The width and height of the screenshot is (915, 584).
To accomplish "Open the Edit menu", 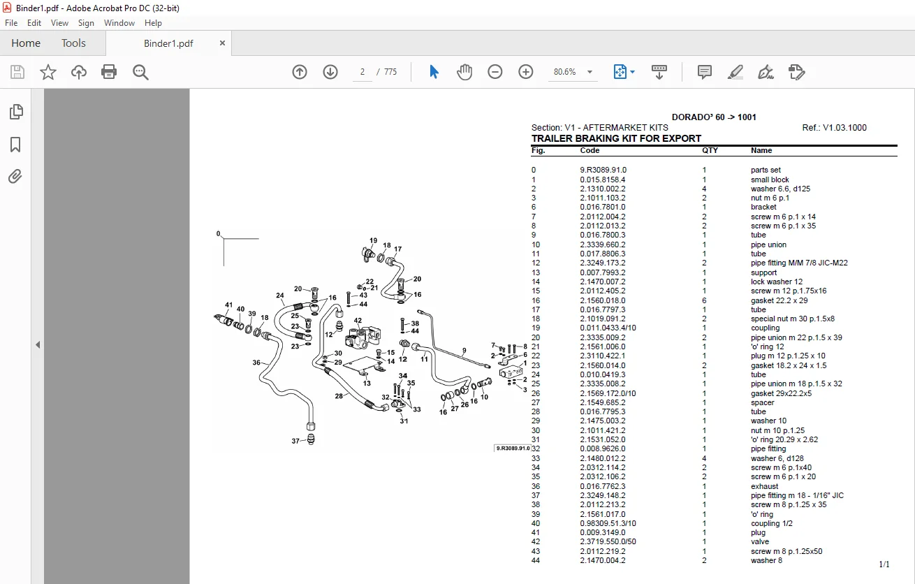I will pos(34,23).
